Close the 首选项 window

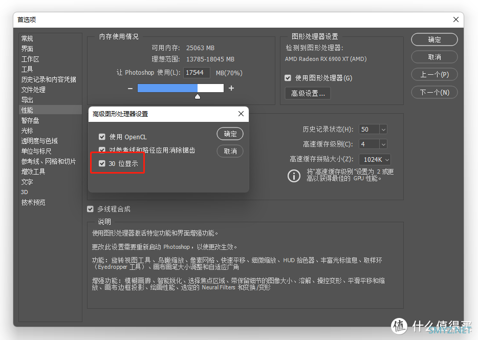456,19
